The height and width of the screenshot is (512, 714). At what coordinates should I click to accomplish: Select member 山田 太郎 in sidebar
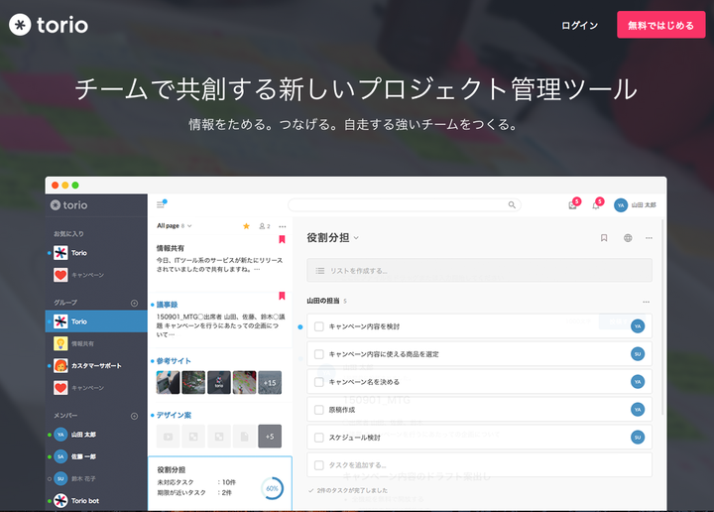coord(74,435)
